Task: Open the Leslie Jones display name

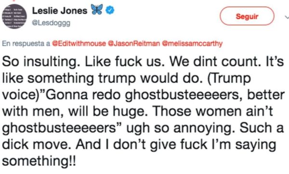Action: click(x=60, y=11)
